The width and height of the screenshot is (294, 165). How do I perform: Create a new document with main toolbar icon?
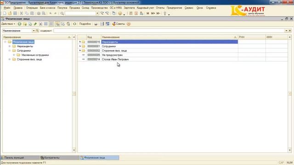pos(5,13)
